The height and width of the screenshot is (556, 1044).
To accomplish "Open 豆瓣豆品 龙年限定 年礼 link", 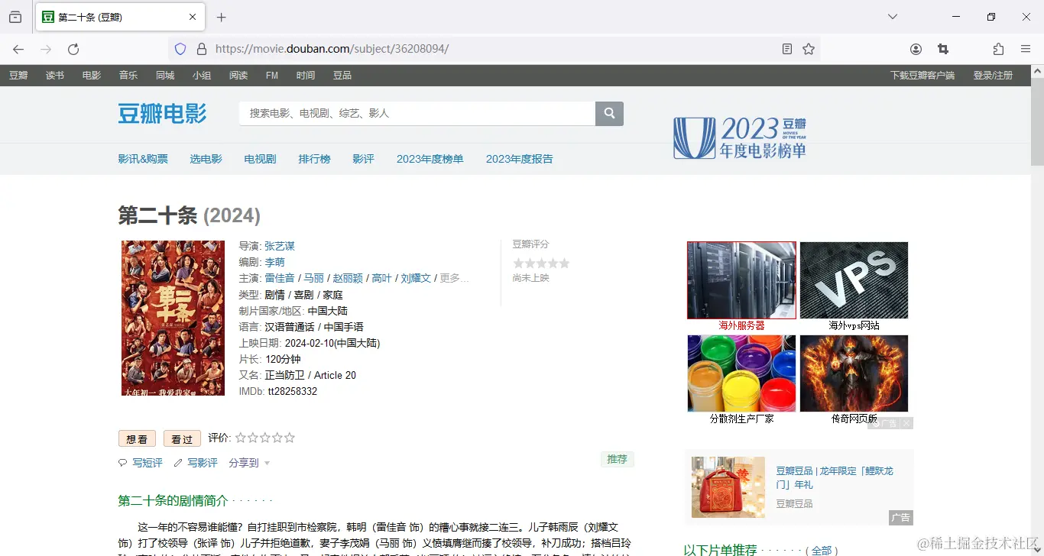I will point(835,477).
